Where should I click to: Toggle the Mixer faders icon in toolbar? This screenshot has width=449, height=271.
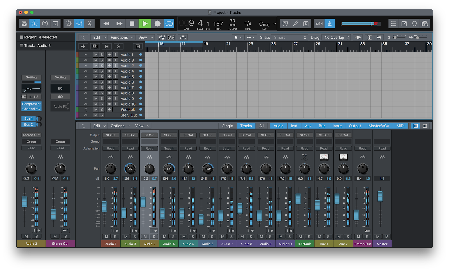tap(79, 24)
